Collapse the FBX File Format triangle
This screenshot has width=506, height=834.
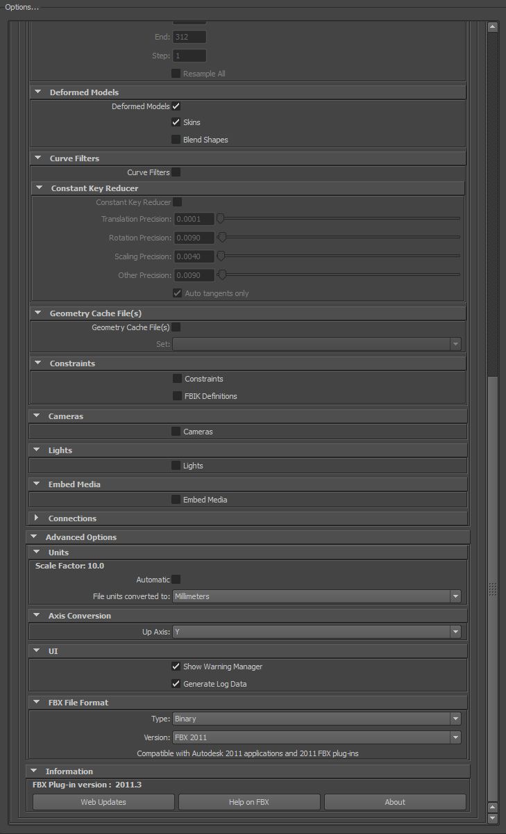click(36, 702)
